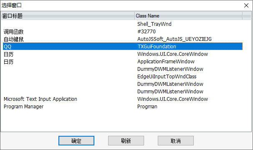Refresh the window list with 刷新

tap(126, 141)
